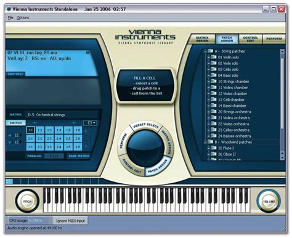Adjust the H dimension value 12
The width and height of the screenshot is (292, 238).
point(17,135)
